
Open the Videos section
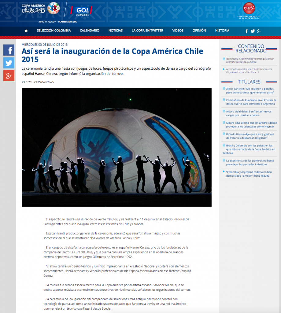pos(178,31)
